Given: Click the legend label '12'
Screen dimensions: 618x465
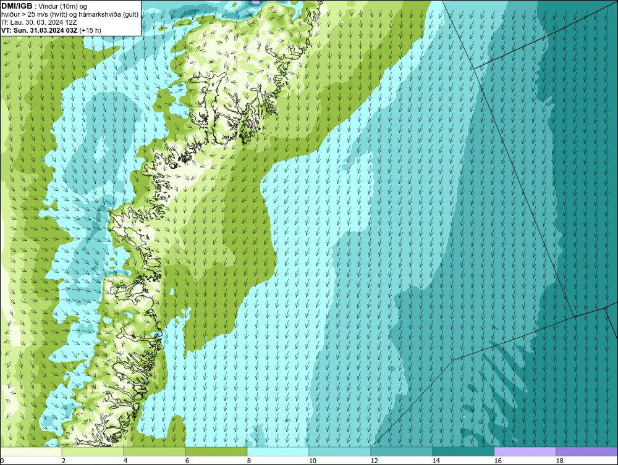Looking at the screenshot, I should click(x=374, y=461).
